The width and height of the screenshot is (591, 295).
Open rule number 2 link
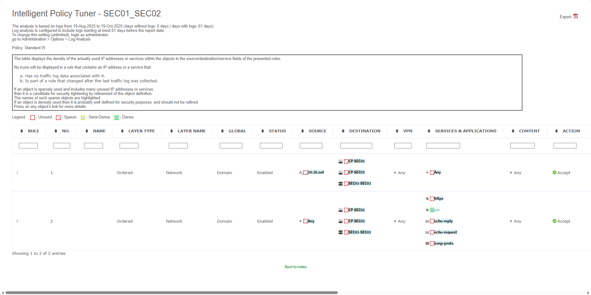coord(17,221)
